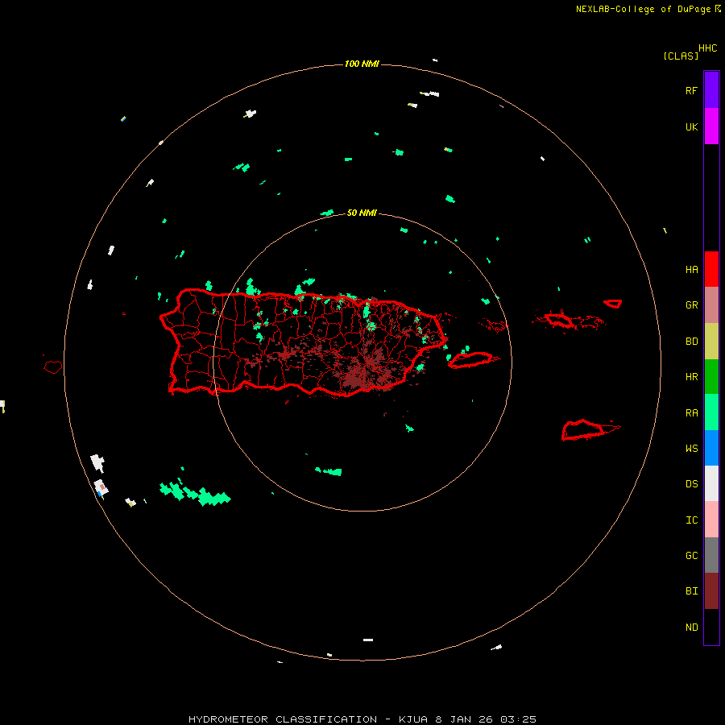Click the BI legend label
725x725 pixels.
click(x=691, y=591)
